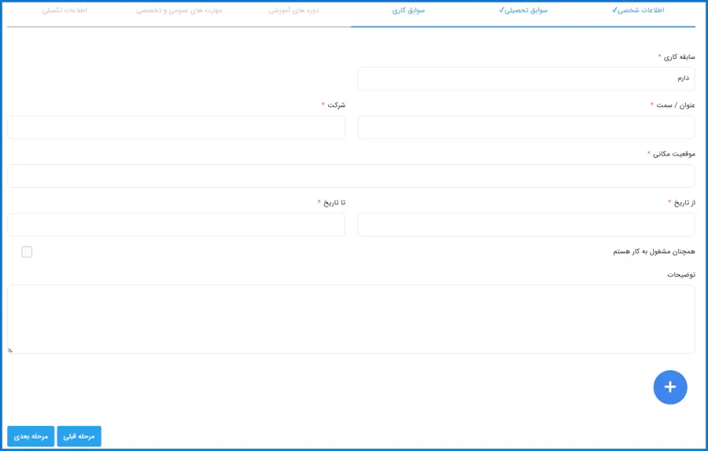Open the تا تاریخ date picker field

176,225
